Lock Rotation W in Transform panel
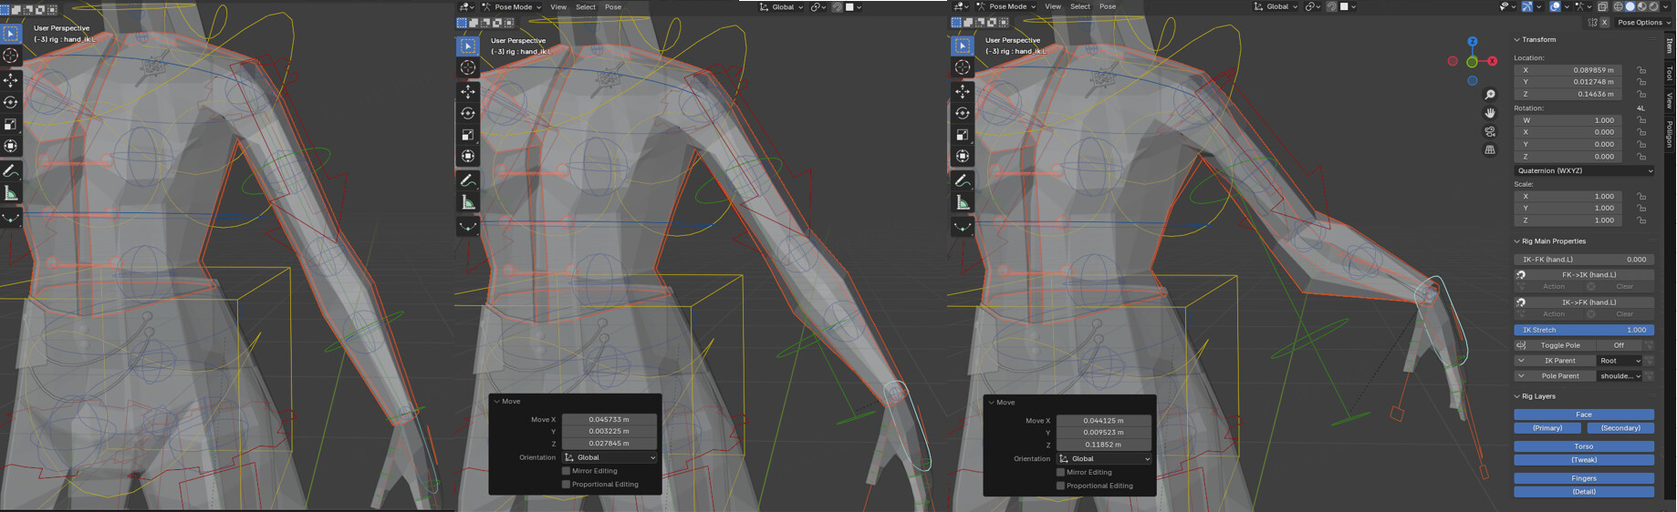1677x512 pixels. click(1641, 120)
